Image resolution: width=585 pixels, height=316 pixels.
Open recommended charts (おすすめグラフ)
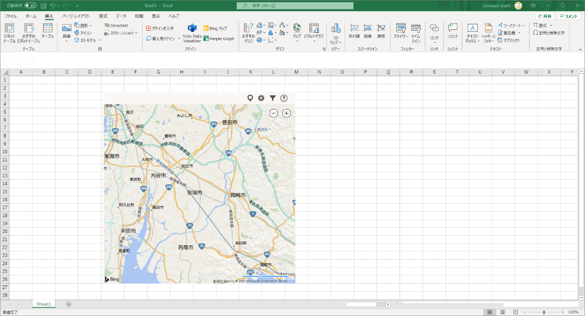click(249, 33)
